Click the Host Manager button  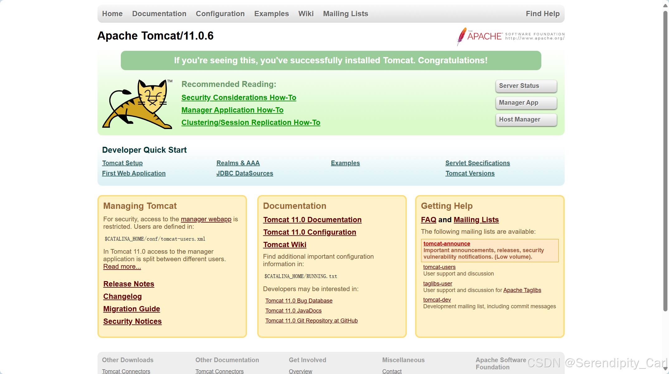pos(526,120)
